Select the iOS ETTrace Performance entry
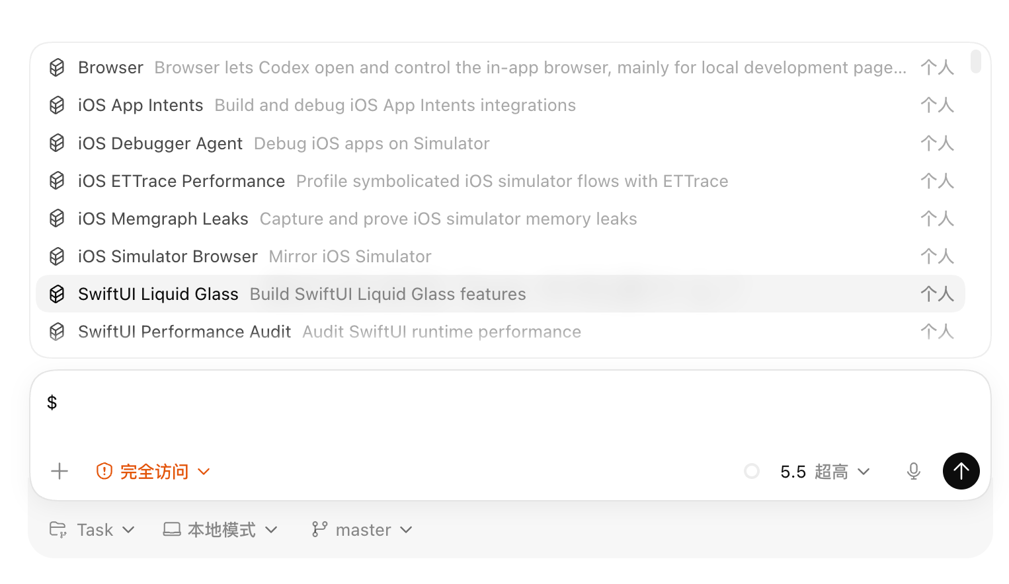Viewport: 1009px width, 584px height. tap(501, 181)
